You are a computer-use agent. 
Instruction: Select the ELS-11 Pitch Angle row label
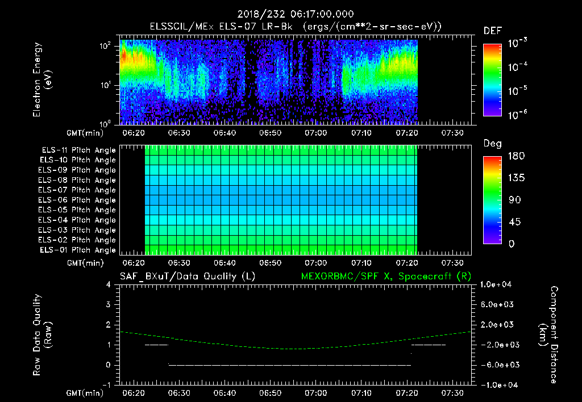tap(78, 150)
